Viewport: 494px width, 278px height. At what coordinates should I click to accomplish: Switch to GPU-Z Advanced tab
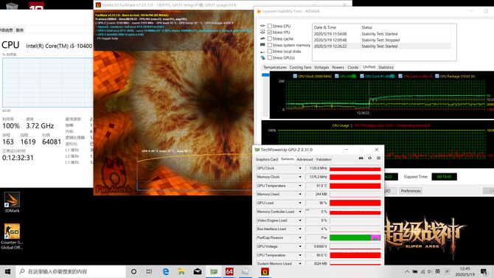[305, 159]
